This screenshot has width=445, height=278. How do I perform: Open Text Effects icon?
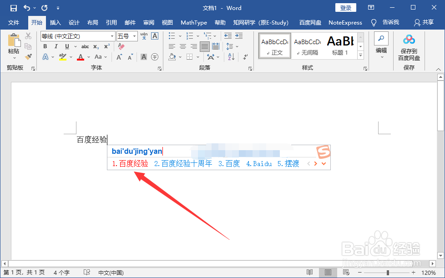point(46,57)
